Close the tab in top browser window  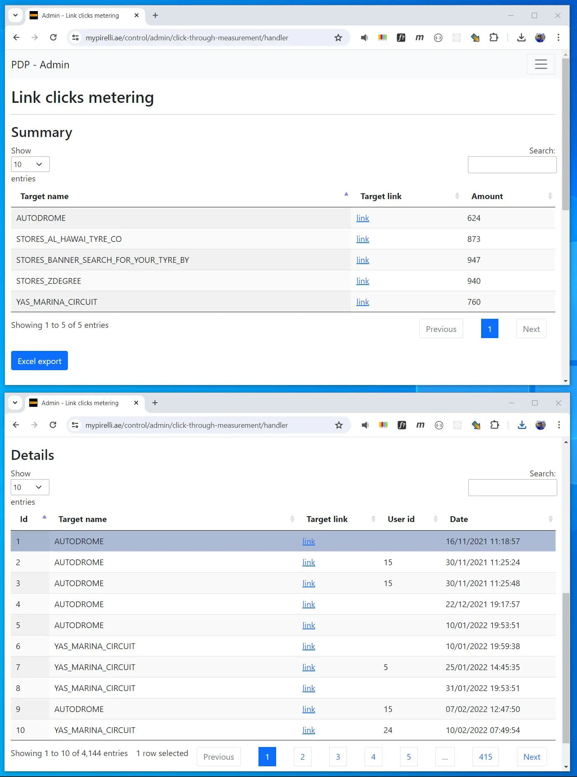(137, 15)
